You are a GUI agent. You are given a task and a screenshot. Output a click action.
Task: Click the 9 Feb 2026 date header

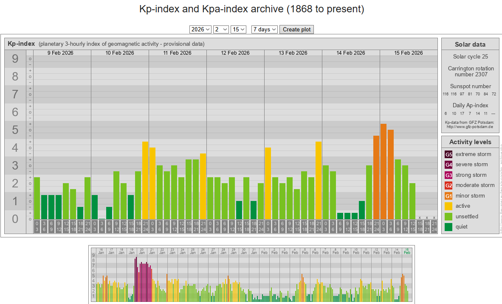62,53
